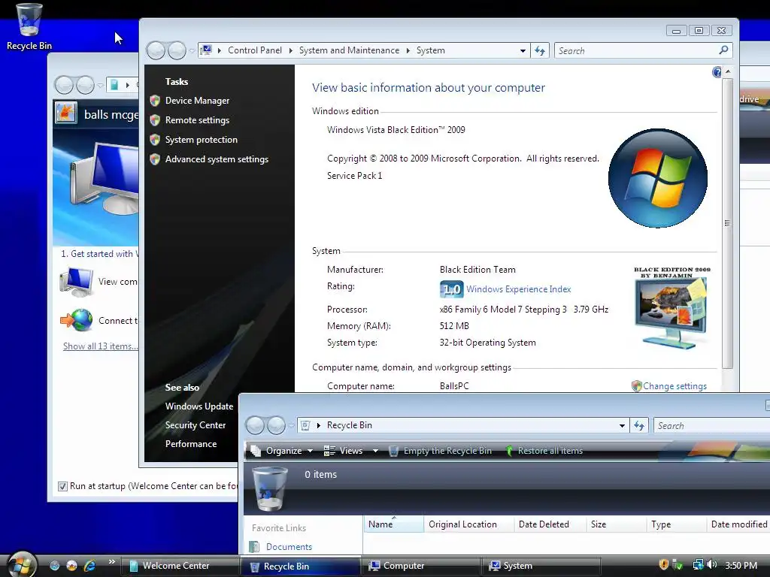Click Empty the Recycle Bin
This screenshot has height=577, width=770.
point(440,451)
